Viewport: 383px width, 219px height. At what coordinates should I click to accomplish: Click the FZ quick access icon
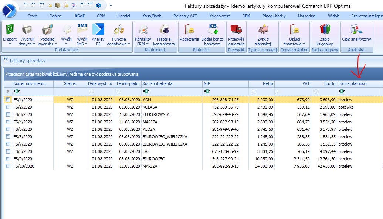(26, 5)
